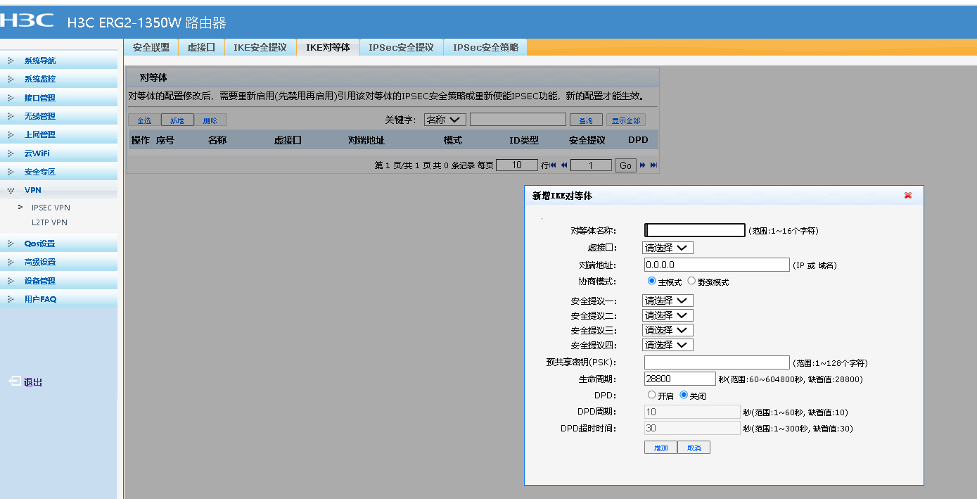The width and height of the screenshot is (977, 499).
Task: Switch to the IPSec安全策略 tab
Action: [x=485, y=47]
